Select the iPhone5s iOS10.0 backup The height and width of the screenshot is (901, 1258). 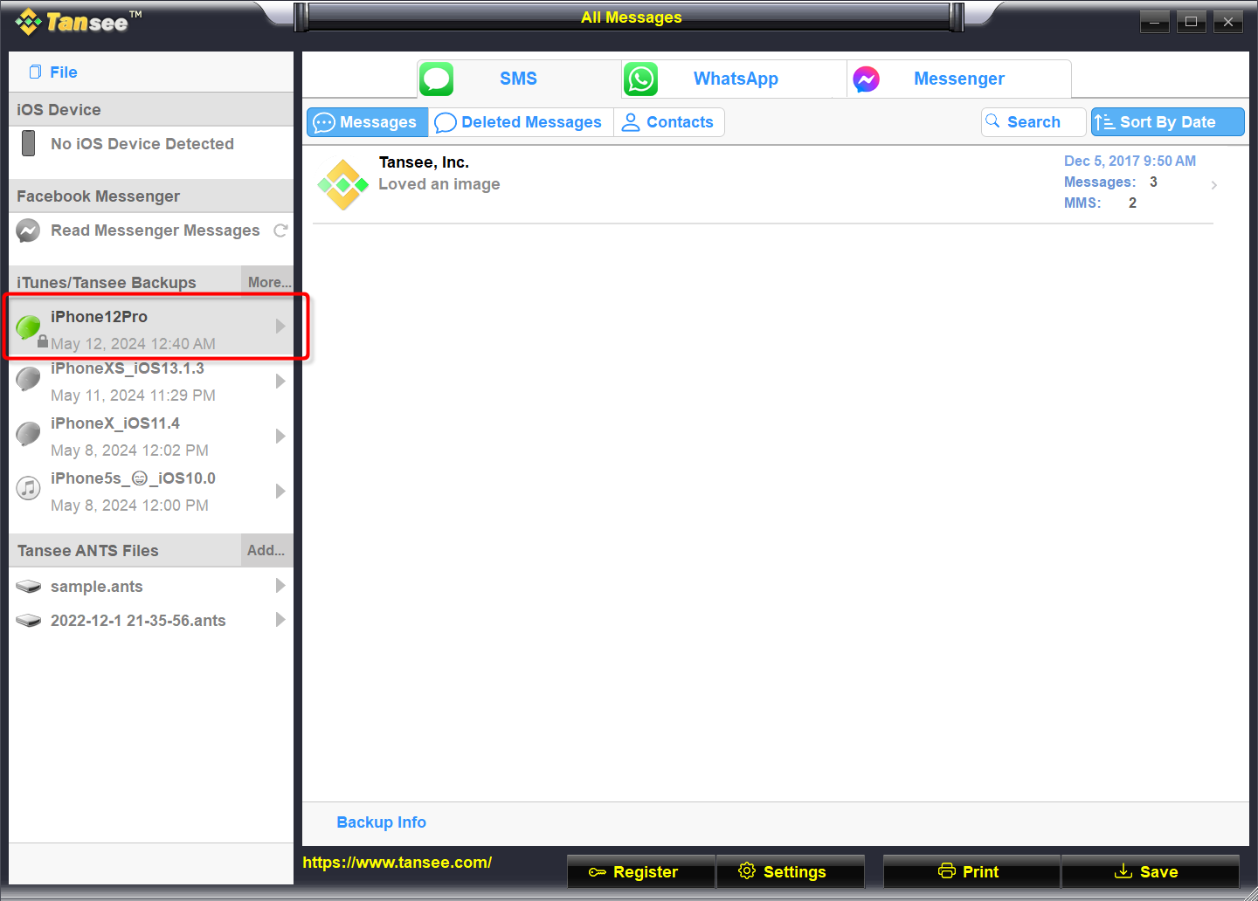point(151,492)
